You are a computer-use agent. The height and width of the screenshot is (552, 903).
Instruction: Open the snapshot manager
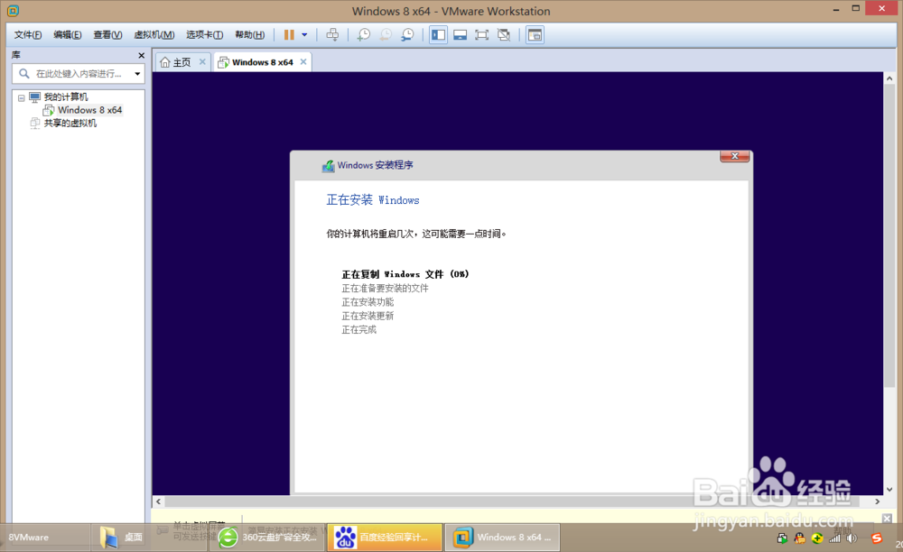[407, 35]
